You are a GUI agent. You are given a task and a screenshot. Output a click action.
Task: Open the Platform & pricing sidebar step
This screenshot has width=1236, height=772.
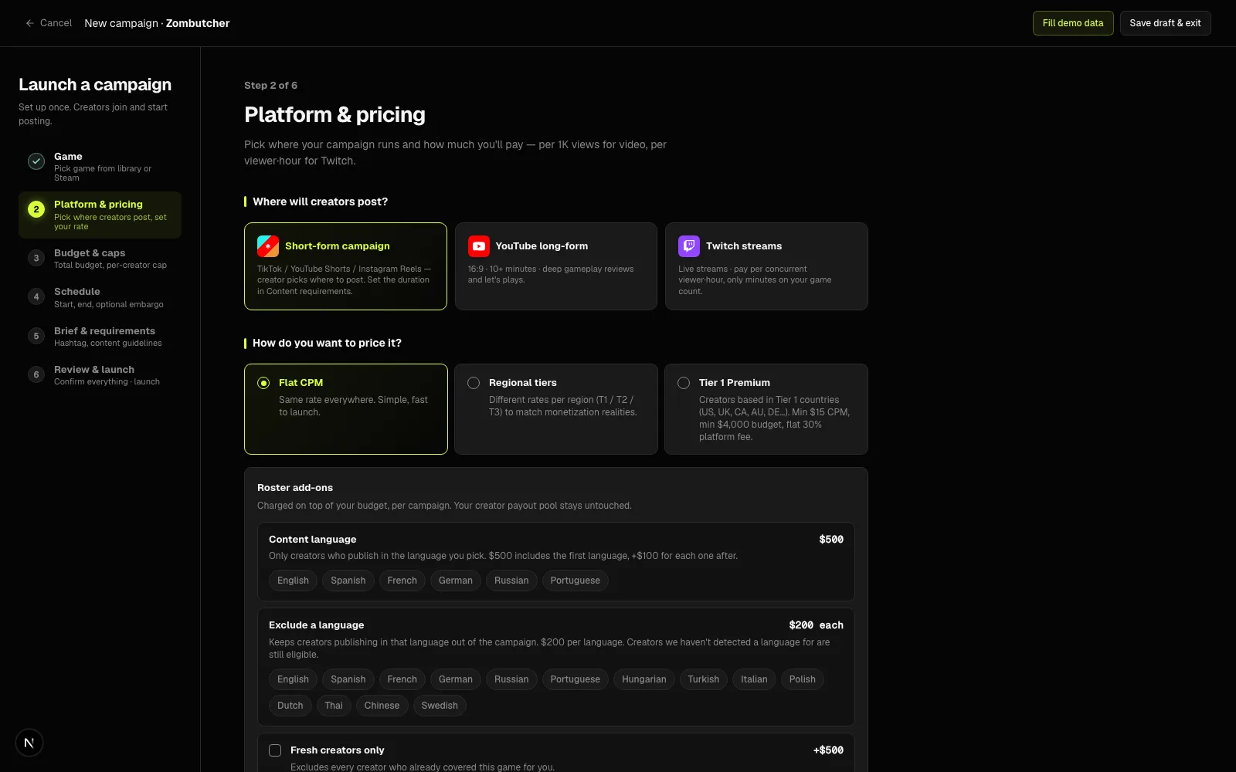pos(100,215)
